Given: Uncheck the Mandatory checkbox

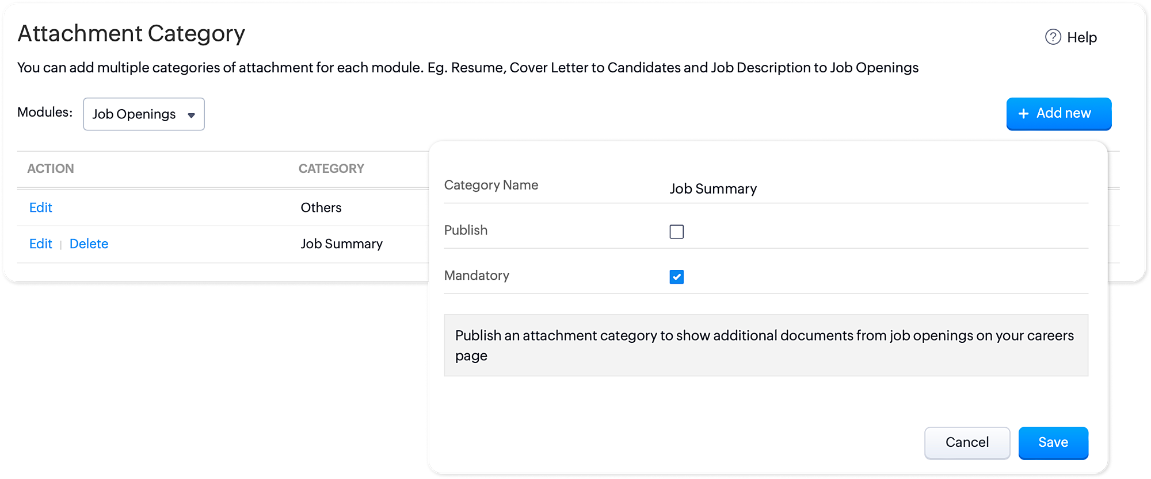Looking at the screenshot, I should point(677,277).
